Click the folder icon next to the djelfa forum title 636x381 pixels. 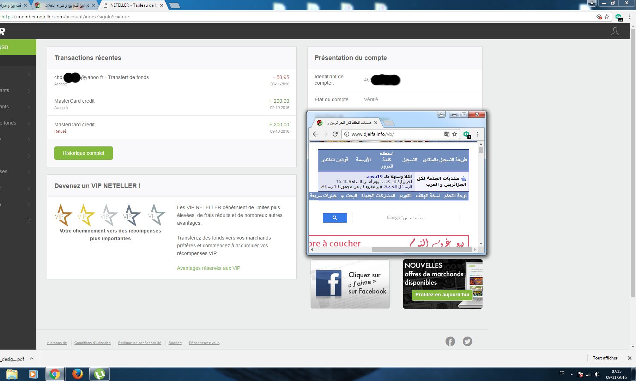(x=464, y=179)
